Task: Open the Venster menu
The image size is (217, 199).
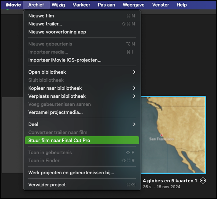Action: coord(161,5)
